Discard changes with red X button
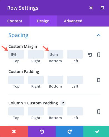Image resolution: width=109 pixels, height=137 pixels. click(x=14, y=131)
